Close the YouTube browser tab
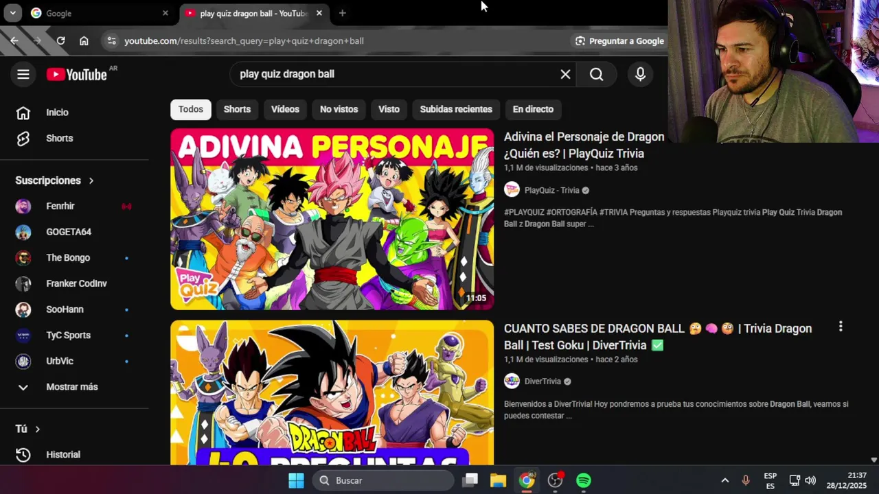Screen dimensions: 879x494 (x=319, y=13)
